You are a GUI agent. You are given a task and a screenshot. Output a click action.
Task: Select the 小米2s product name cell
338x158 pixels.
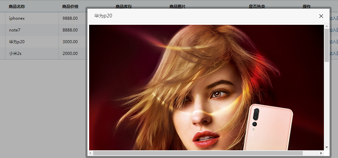(15, 53)
